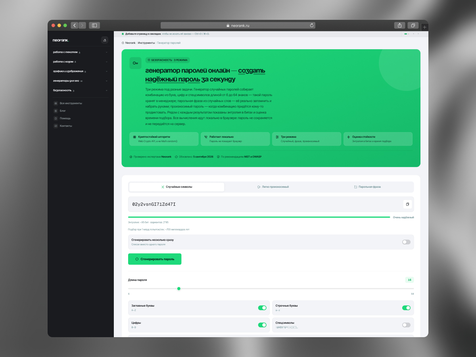Expand the работа с текстом section

pyautogui.click(x=81, y=52)
